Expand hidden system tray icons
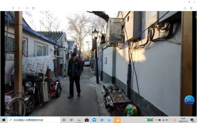The image size is (197, 123). pyautogui.click(x=156, y=120)
